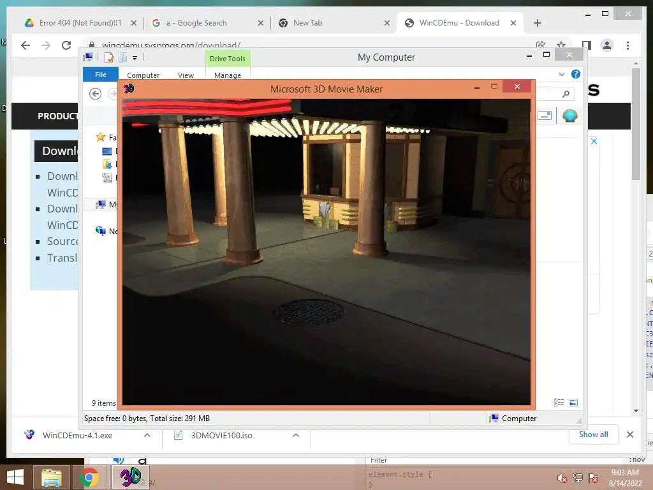Viewport: 653px width, 490px height.
Task: Click the Chrome address bar URL
Action: [171, 45]
